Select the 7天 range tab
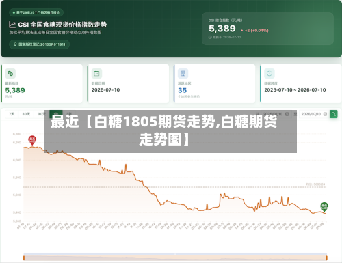Viewport: 342px width, 263px height. pos(12,114)
